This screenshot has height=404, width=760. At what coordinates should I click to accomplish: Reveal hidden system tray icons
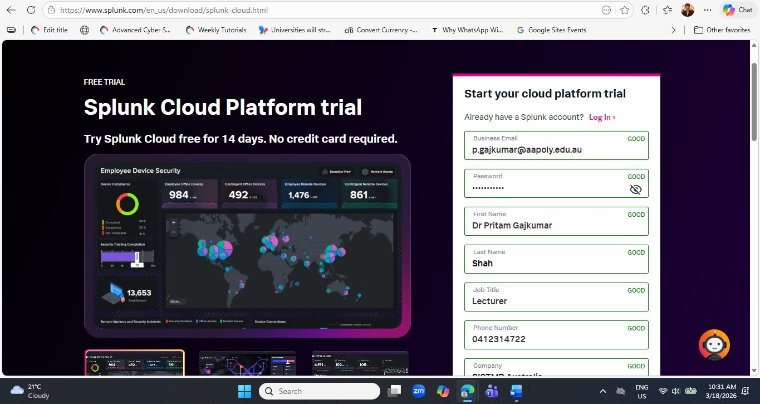pyautogui.click(x=603, y=391)
